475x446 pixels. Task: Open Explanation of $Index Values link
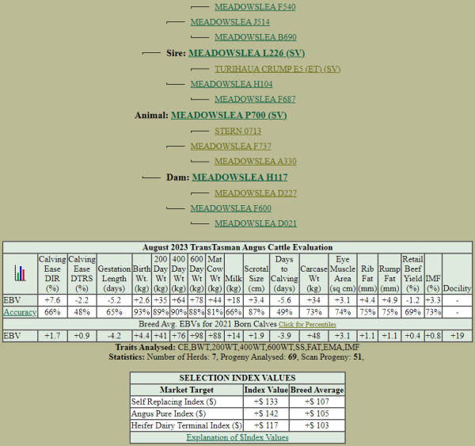click(237, 437)
